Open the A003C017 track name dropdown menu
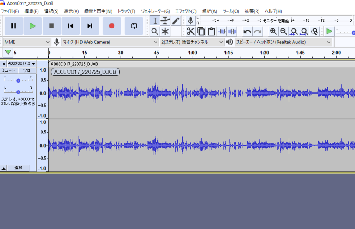This screenshot has width=355, height=229. pyautogui.click(x=21, y=64)
